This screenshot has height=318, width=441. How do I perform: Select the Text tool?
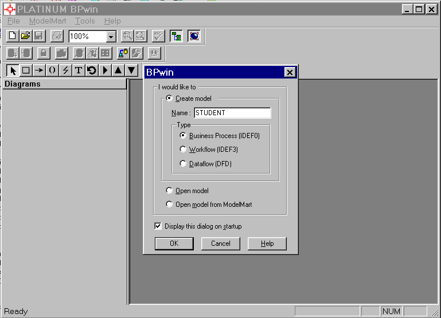click(x=79, y=70)
